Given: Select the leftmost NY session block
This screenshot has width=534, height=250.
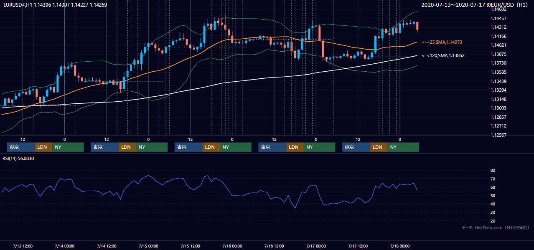Looking at the screenshot, I should [68, 147].
